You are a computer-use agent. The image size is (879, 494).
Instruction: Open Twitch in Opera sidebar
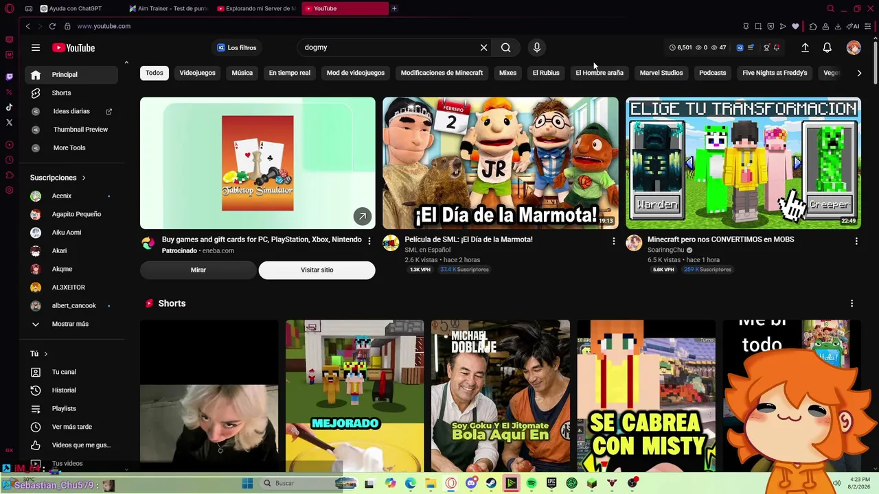point(9,77)
